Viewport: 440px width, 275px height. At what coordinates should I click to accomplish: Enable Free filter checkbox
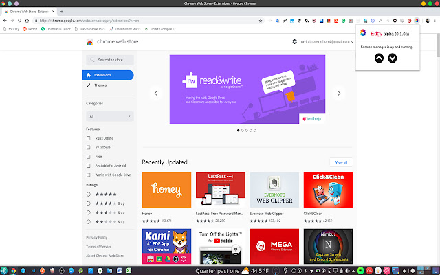coord(89,157)
